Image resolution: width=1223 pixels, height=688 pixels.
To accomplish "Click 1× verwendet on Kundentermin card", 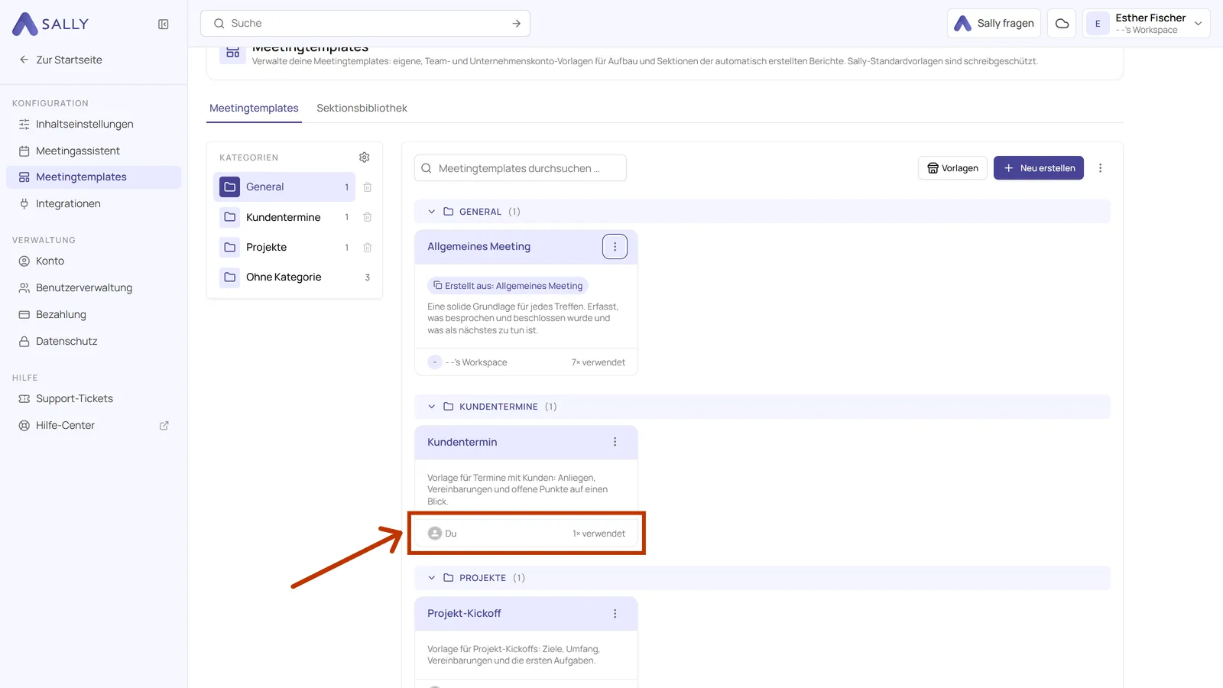I will point(599,534).
